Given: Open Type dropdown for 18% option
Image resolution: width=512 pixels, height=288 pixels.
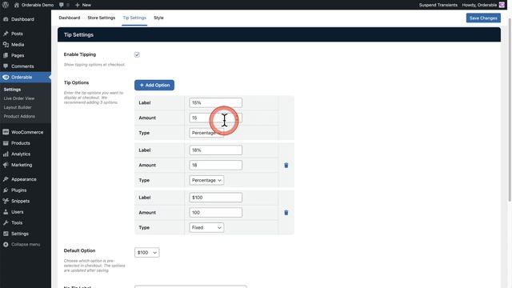Looking at the screenshot, I should 206,180.
